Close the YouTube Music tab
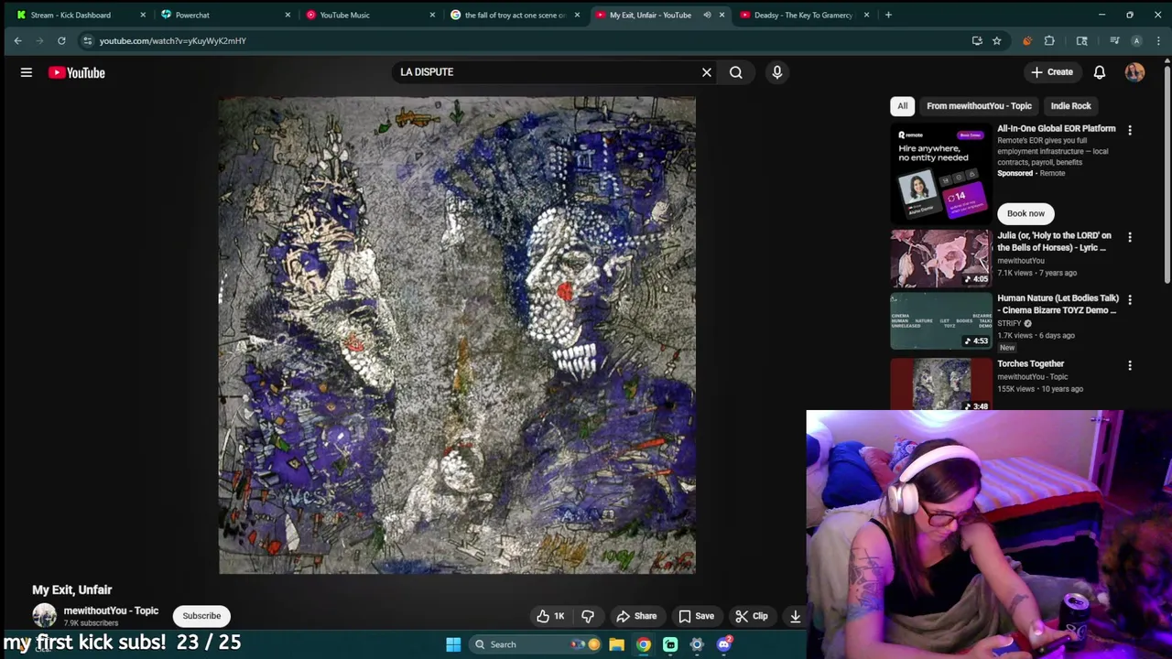Screen dimensions: 1172x659 pos(432,15)
